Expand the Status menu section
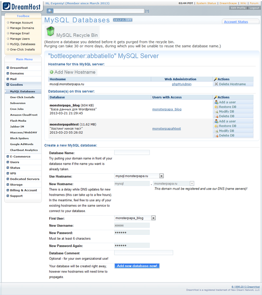 pyautogui.click(x=8, y=168)
